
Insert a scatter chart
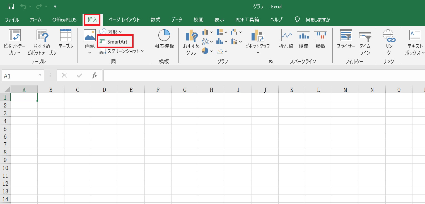click(x=222, y=51)
